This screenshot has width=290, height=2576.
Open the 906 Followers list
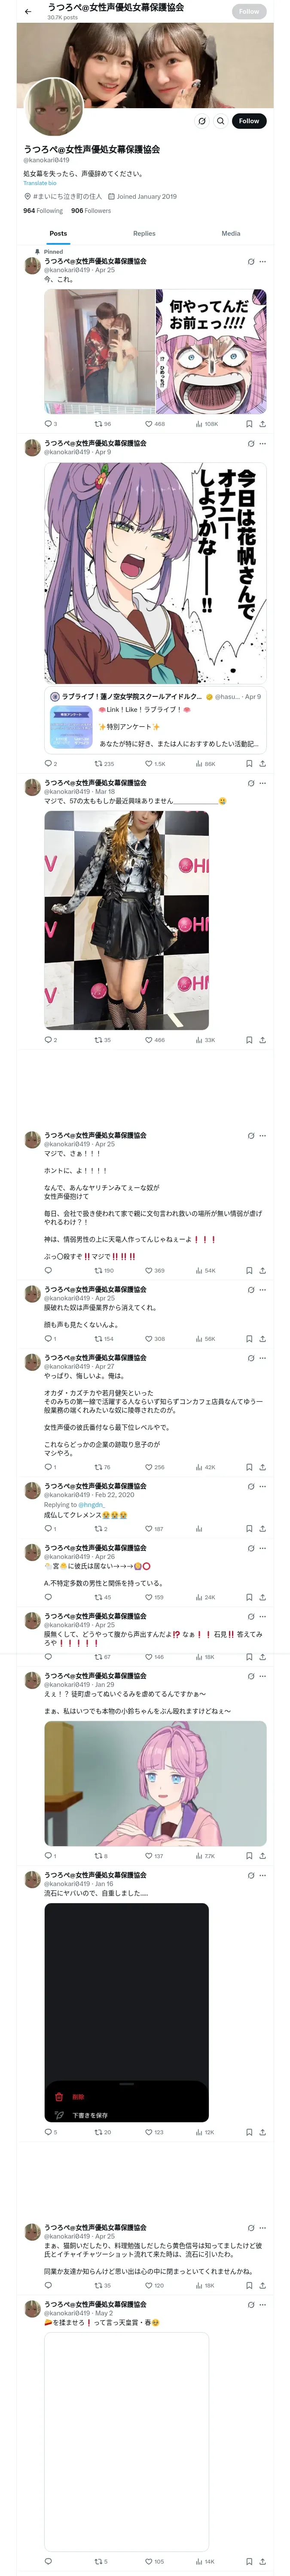pyautogui.click(x=91, y=211)
